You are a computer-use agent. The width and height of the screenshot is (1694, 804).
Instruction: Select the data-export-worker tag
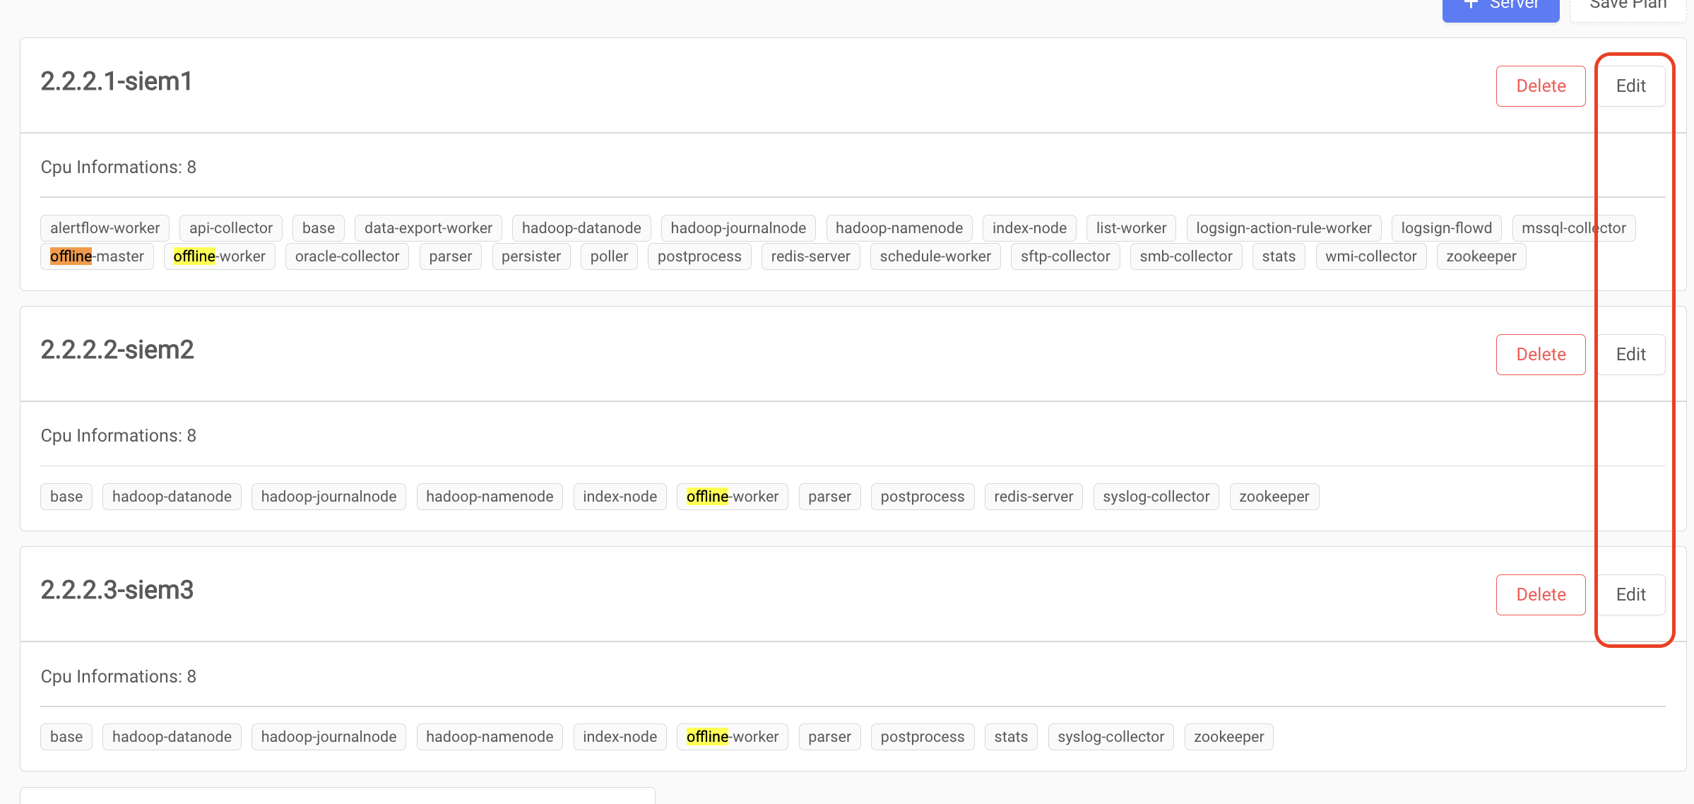coord(428,228)
